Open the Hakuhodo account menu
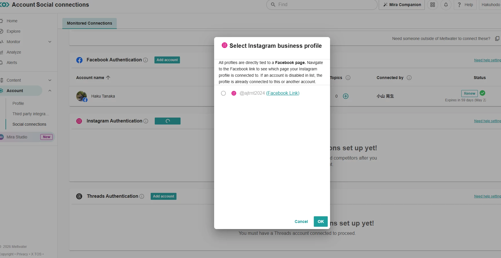501x258 pixels. click(x=490, y=5)
